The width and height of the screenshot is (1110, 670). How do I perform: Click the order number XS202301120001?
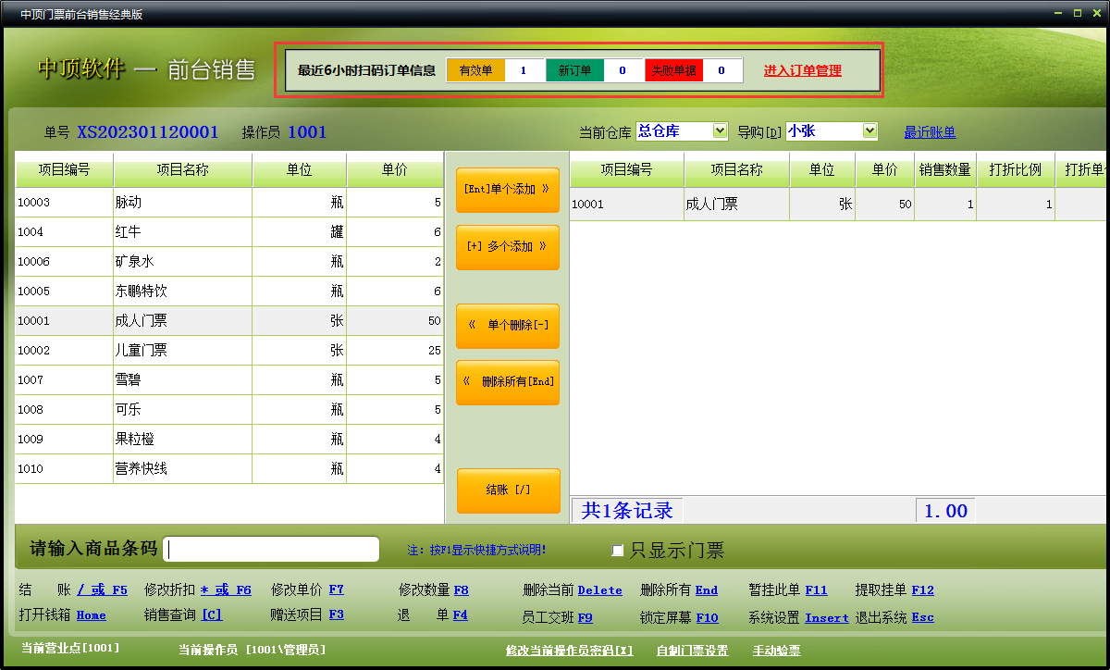click(148, 132)
